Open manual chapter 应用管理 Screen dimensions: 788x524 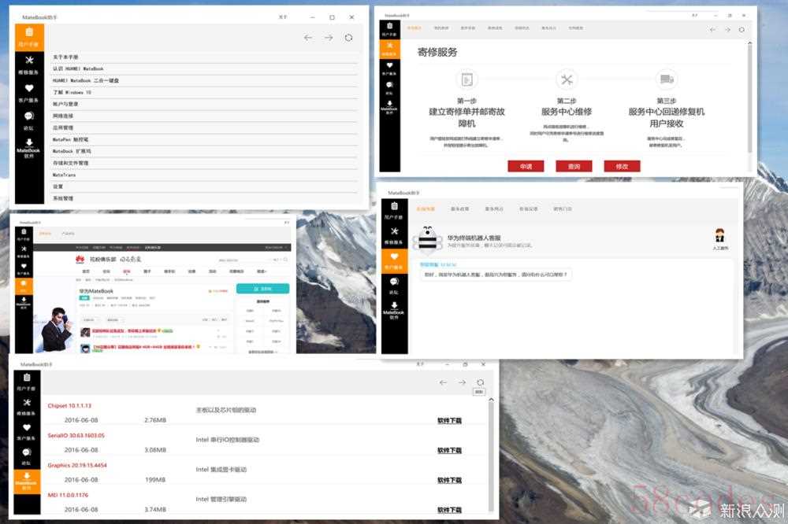pyautogui.click(x=205, y=128)
